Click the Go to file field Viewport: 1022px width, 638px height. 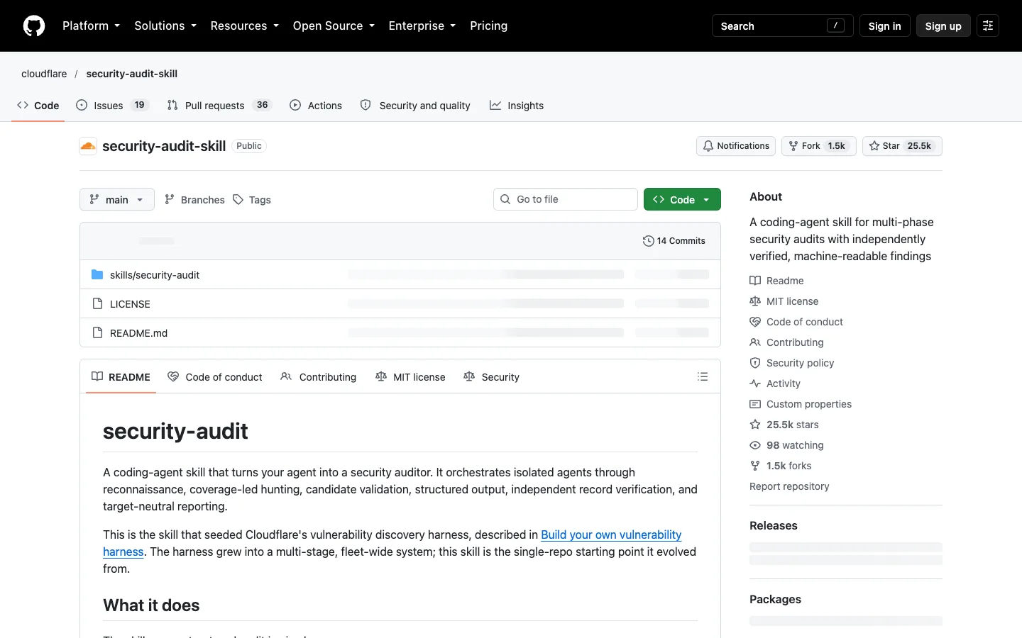566,199
